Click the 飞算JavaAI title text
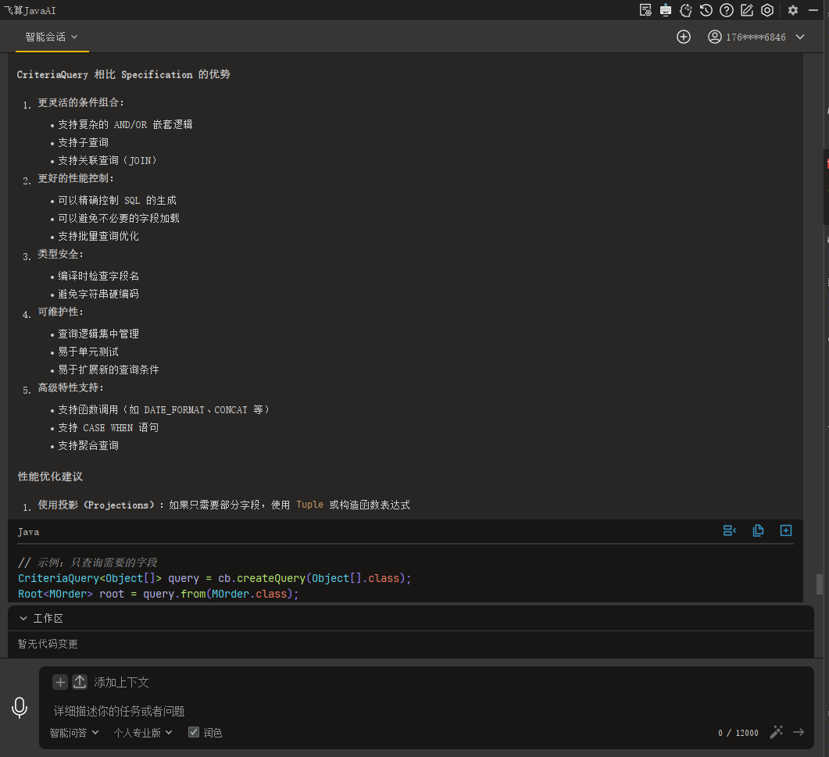The height and width of the screenshot is (757, 829). coord(30,10)
